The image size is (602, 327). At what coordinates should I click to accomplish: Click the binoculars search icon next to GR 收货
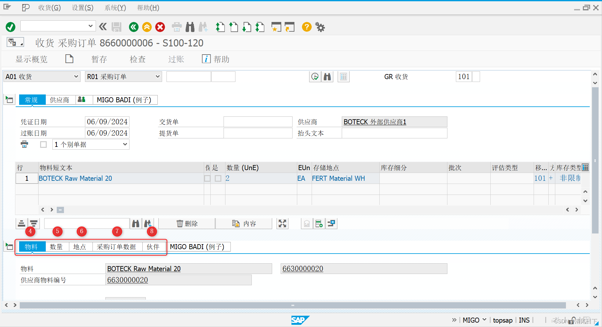click(327, 77)
